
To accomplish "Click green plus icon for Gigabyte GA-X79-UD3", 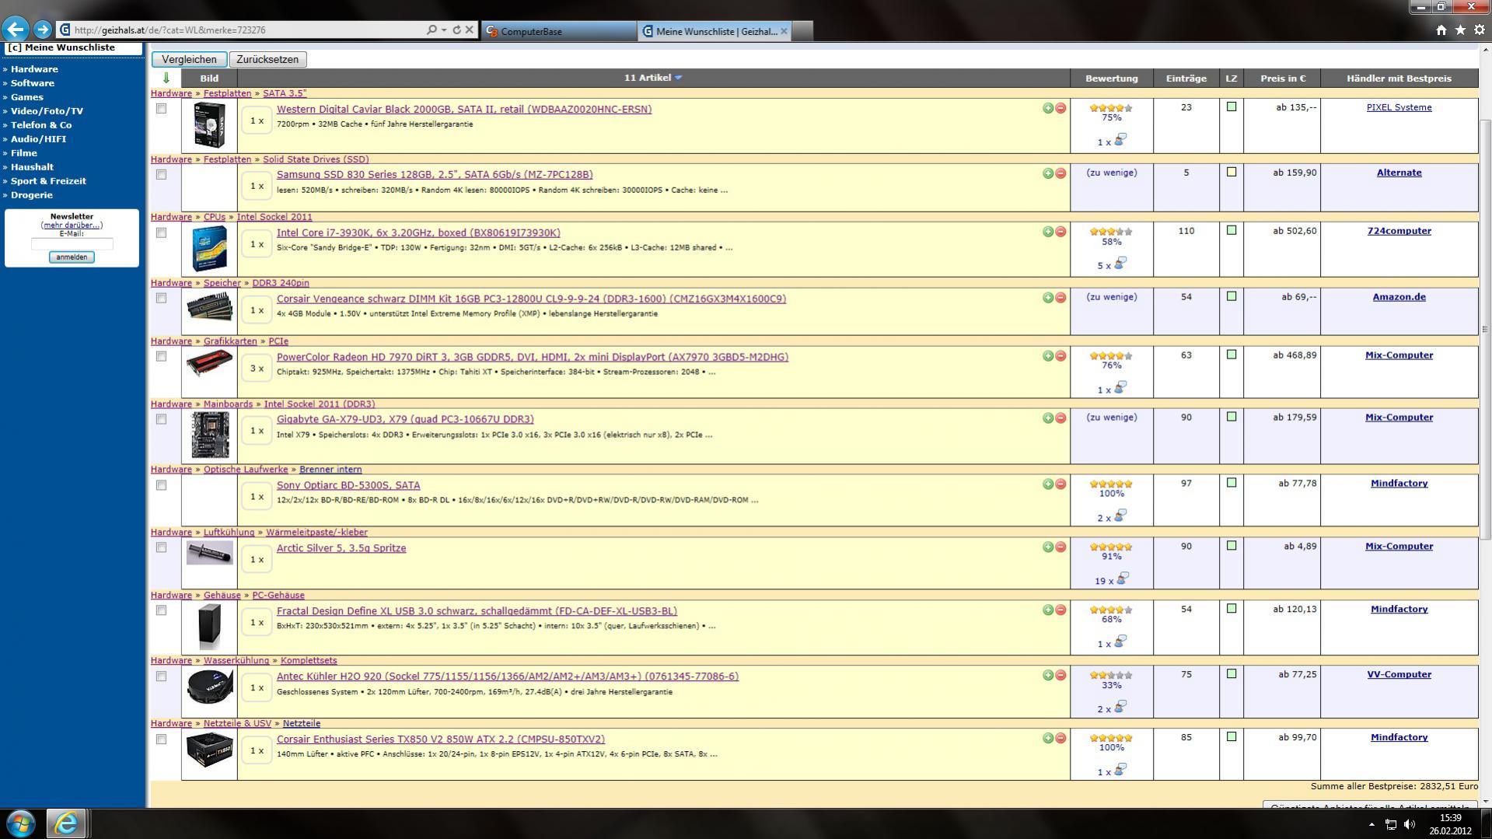I will click(1048, 418).
